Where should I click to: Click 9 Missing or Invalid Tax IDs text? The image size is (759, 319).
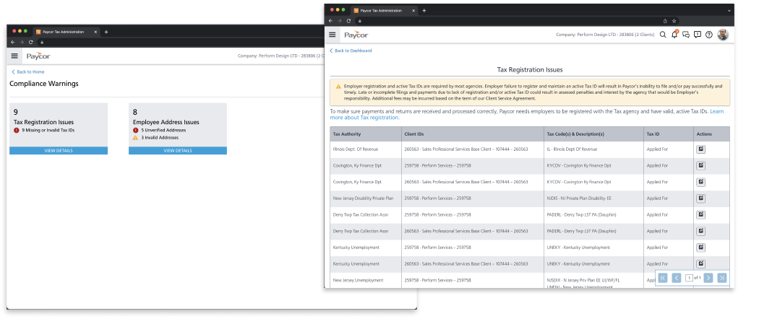pyautogui.click(x=48, y=130)
